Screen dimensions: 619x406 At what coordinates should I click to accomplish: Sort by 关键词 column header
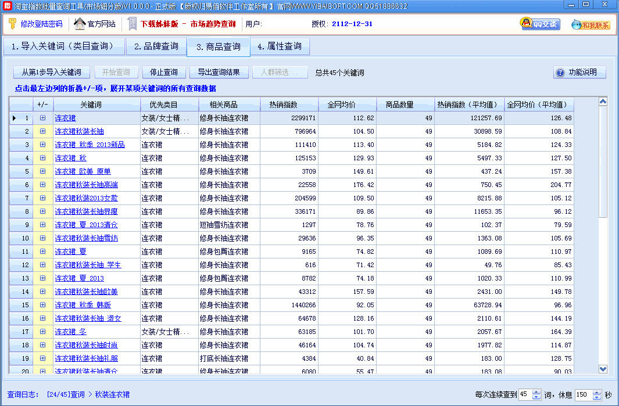(x=96, y=105)
